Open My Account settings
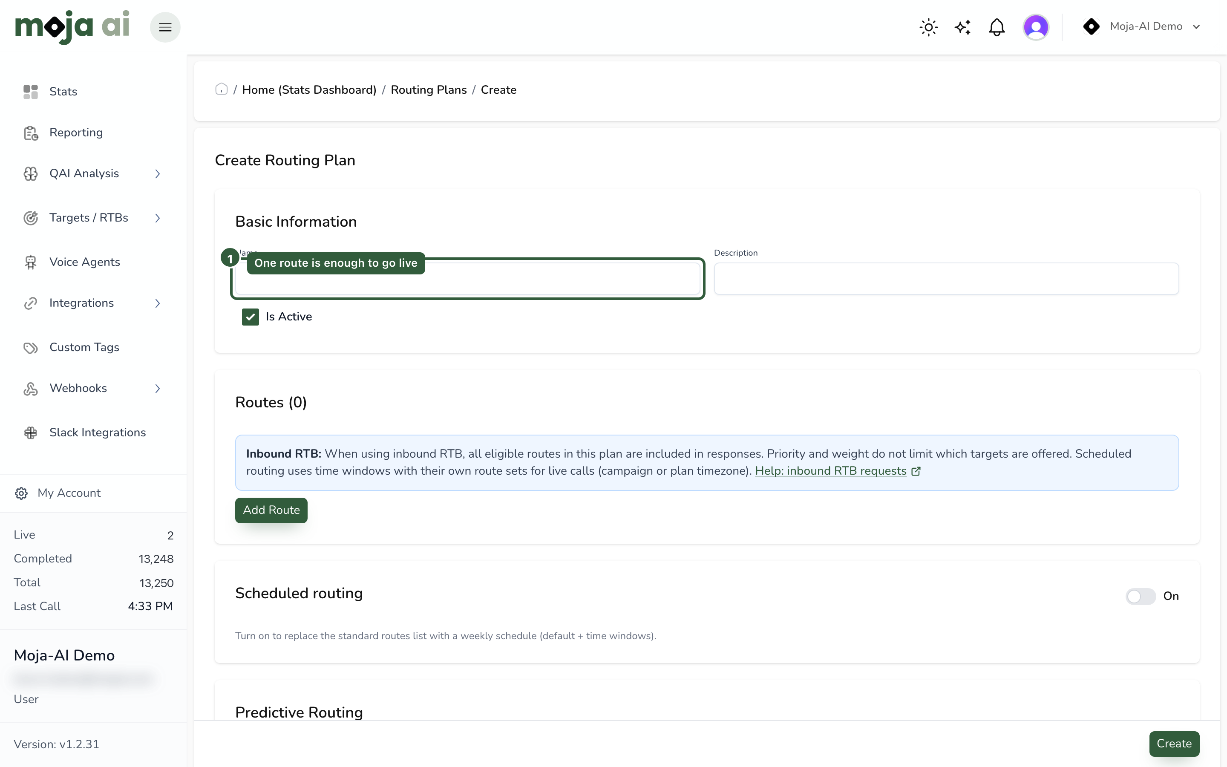The image size is (1227, 767). pyautogui.click(x=69, y=493)
